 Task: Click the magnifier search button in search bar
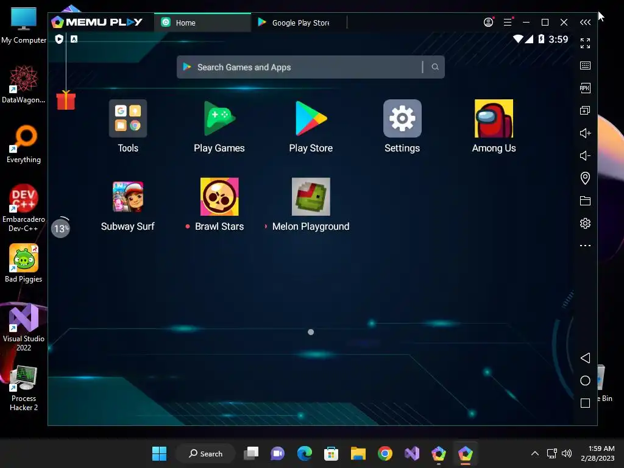[435, 67]
